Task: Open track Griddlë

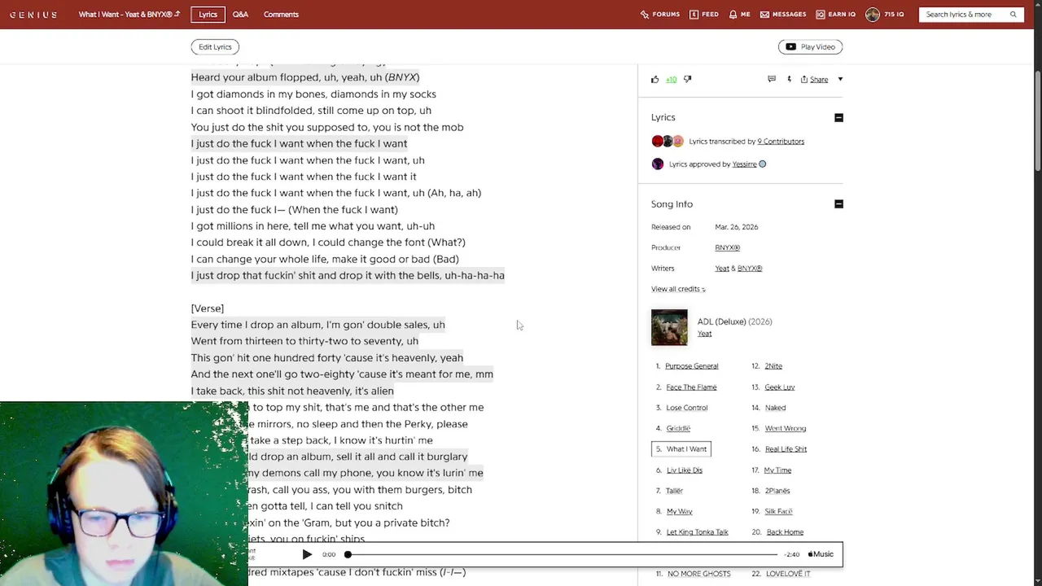Action: coord(678,429)
